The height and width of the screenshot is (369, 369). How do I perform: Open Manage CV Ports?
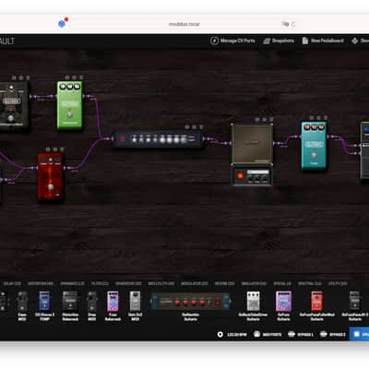click(x=232, y=41)
